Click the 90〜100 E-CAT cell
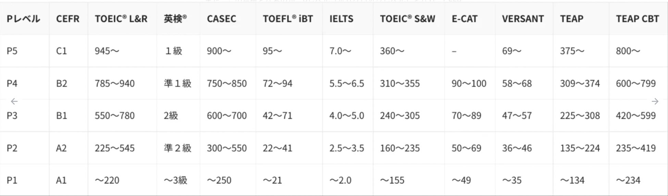 469,83
